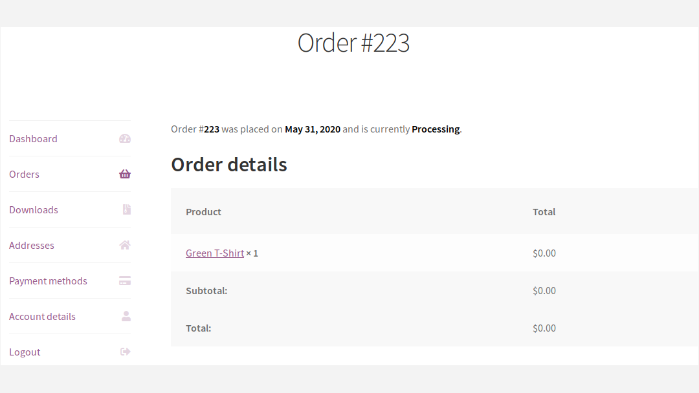Click the Order #223 page title
This screenshot has width=699, height=393.
click(x=353, y=43)
